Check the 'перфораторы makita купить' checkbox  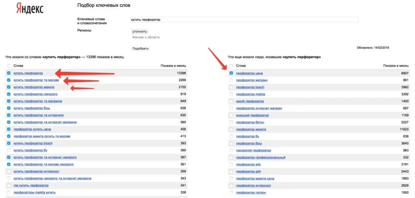pyautogui.click(x=9, y=192)
